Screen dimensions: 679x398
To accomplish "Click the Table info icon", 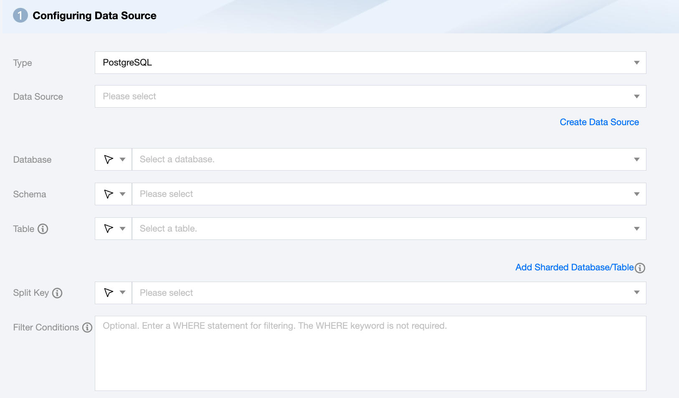I will [43, 229].
